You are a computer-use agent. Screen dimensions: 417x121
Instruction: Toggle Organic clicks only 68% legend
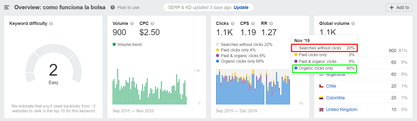pyautogui.click(x=218, y=61)
